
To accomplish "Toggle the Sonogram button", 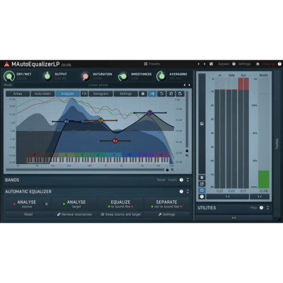I will 100,93.
